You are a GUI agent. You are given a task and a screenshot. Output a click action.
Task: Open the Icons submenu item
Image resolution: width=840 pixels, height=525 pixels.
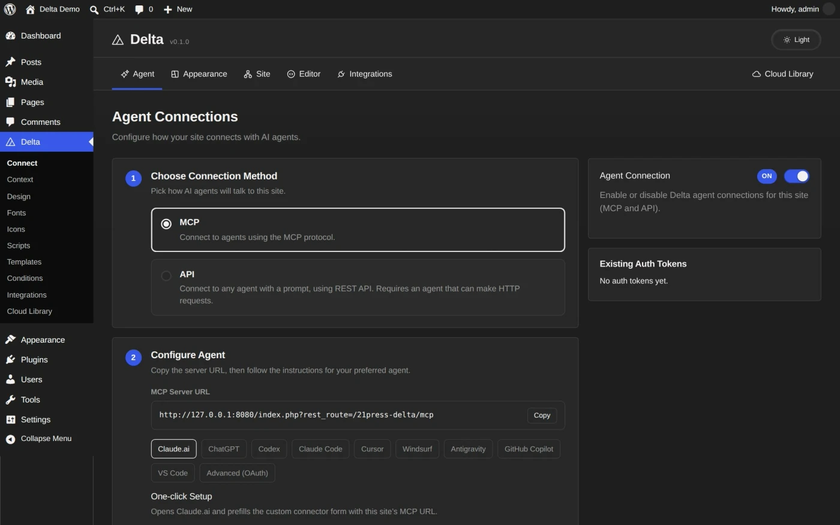pos(16,229)
